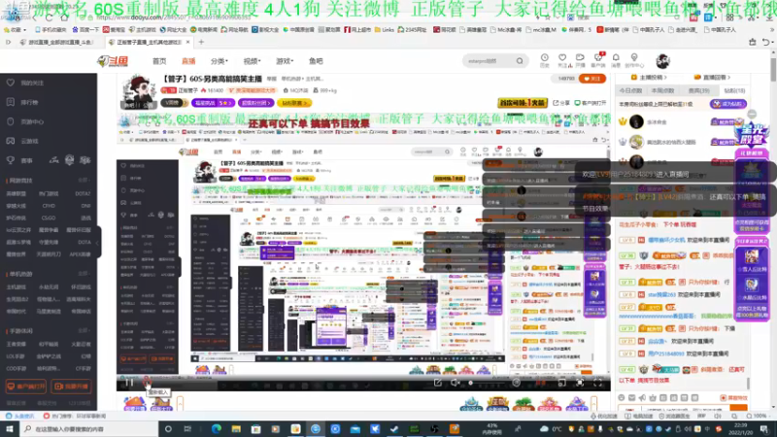Open Windows Start menu
Screen dimensions: 777x437
[x=10, y=429]
